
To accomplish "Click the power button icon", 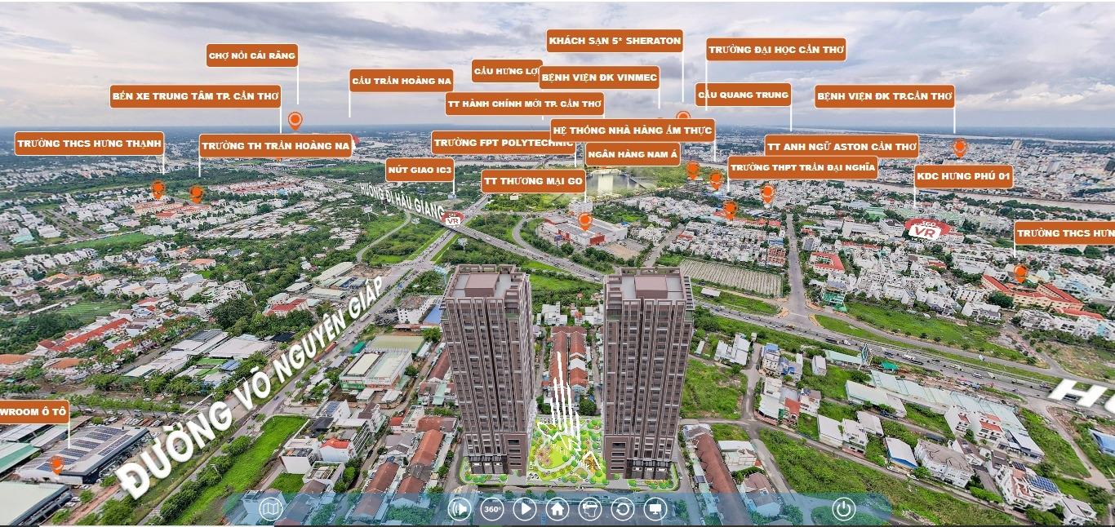I will point(843,509).
